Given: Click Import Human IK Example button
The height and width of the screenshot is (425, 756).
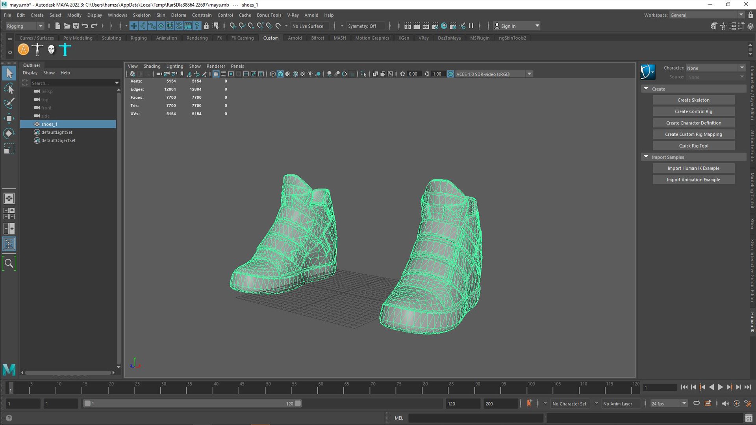Looking at the screenshot, I should 693,168.
